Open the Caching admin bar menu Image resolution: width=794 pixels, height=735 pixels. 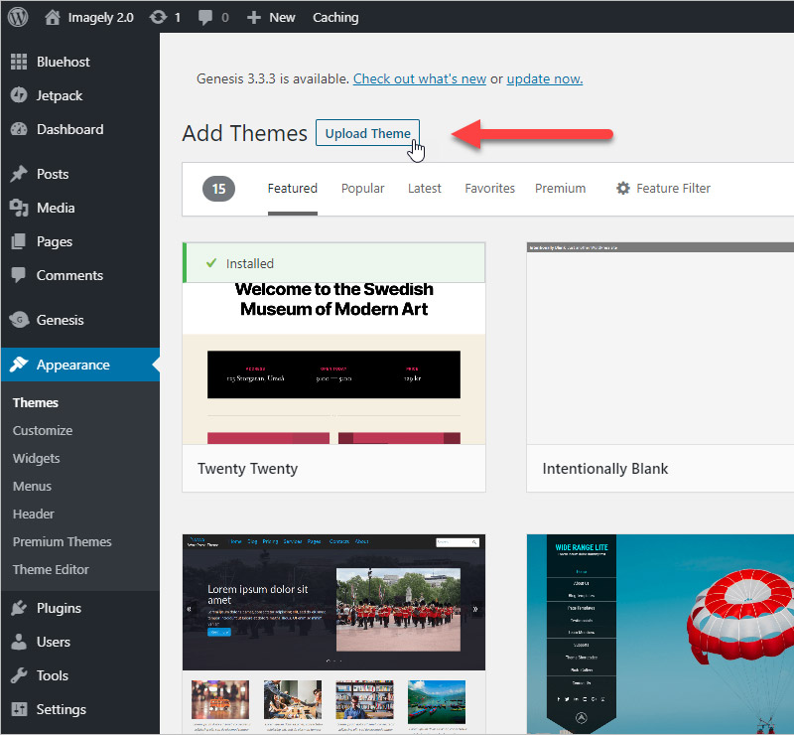click(335, 17)
